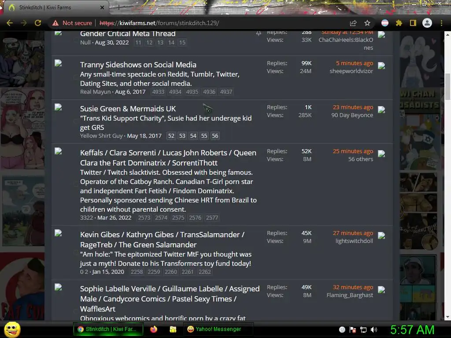Image resolution: width=451 pixels, height=338 pixels.
Task: Open the Kevin Gibes / Kathryn Gibes thread
Action: coord(162,239)
